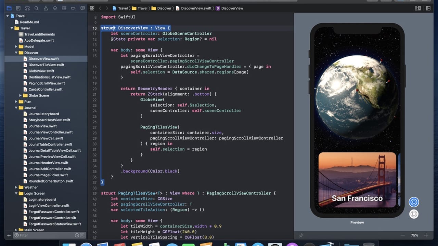Open the Find navigator magnifier icon

point(37,8)
